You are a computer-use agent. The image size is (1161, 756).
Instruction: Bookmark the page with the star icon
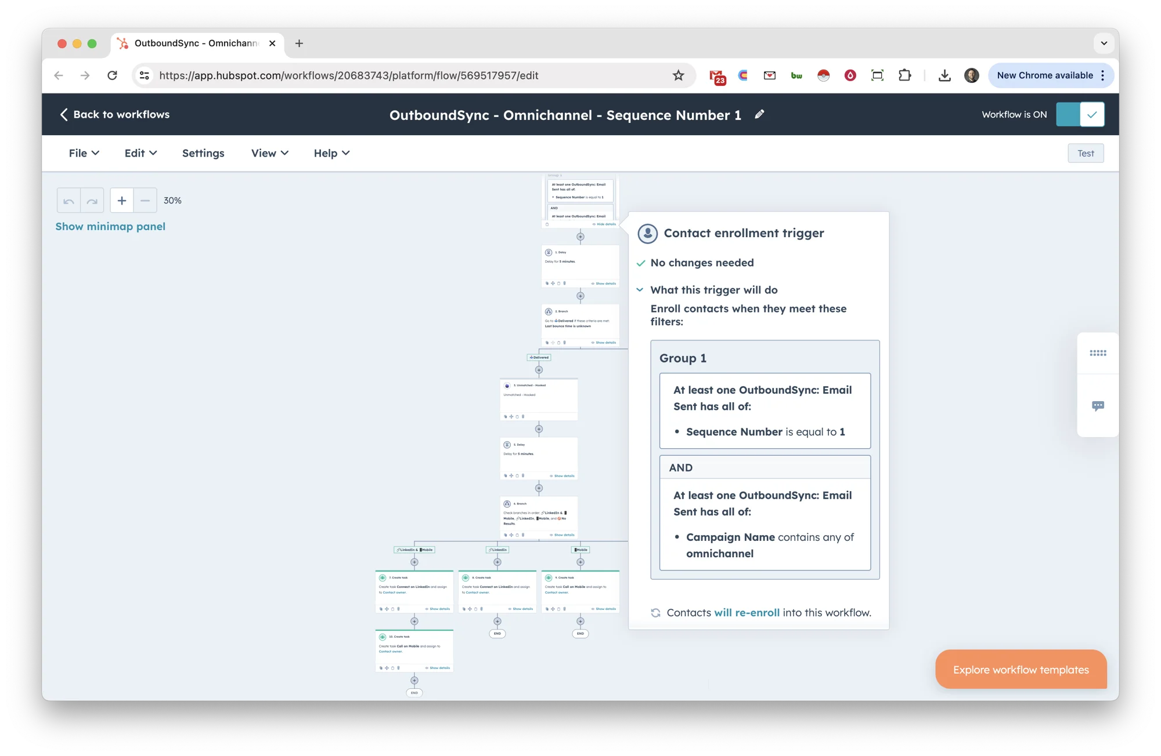(679, 75)
